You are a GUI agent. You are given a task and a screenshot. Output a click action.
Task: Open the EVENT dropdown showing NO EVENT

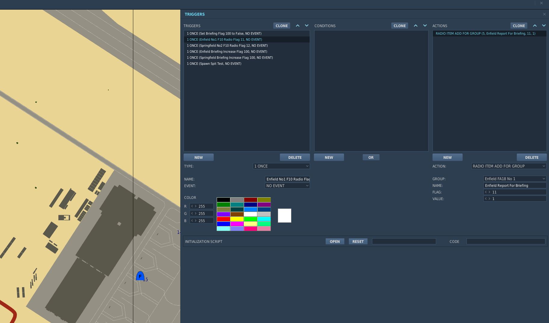coord(287,186)
